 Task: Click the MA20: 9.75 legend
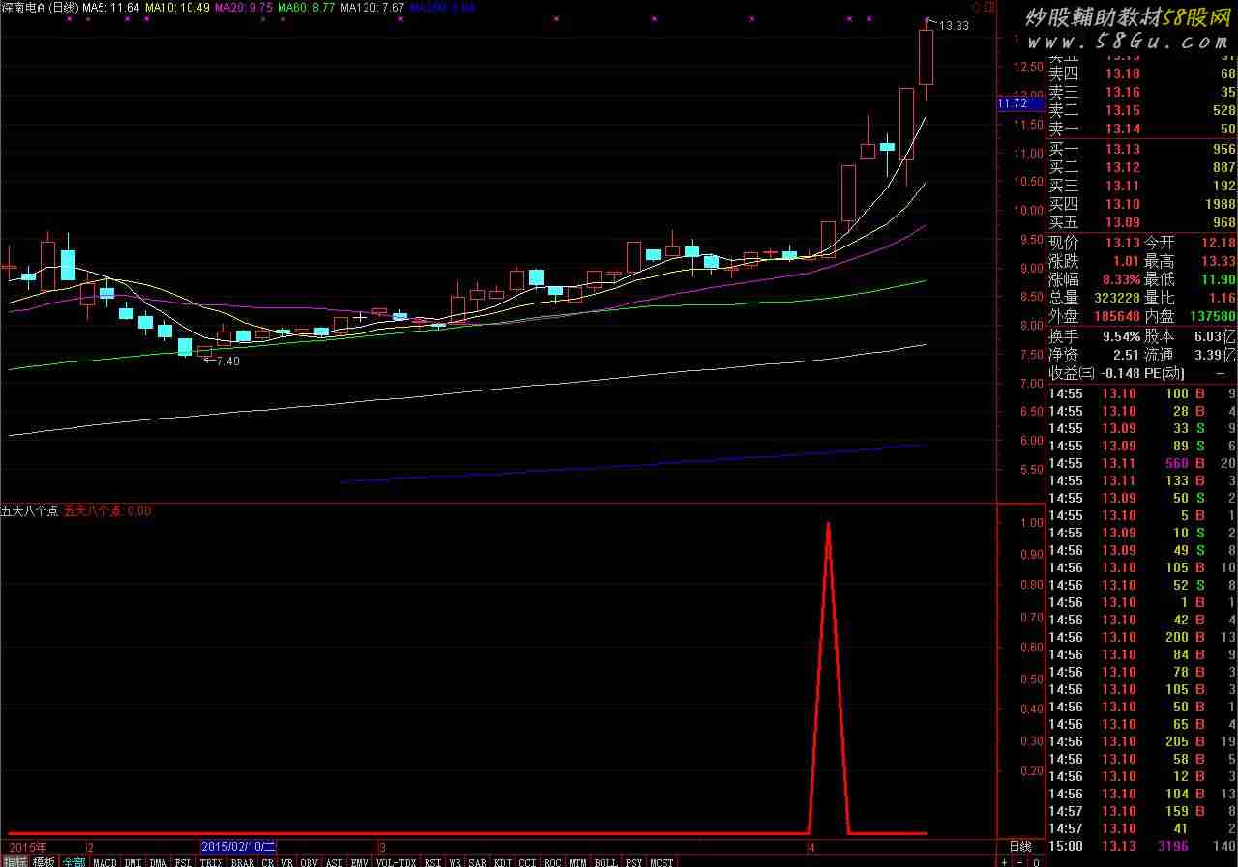[243, 7]
